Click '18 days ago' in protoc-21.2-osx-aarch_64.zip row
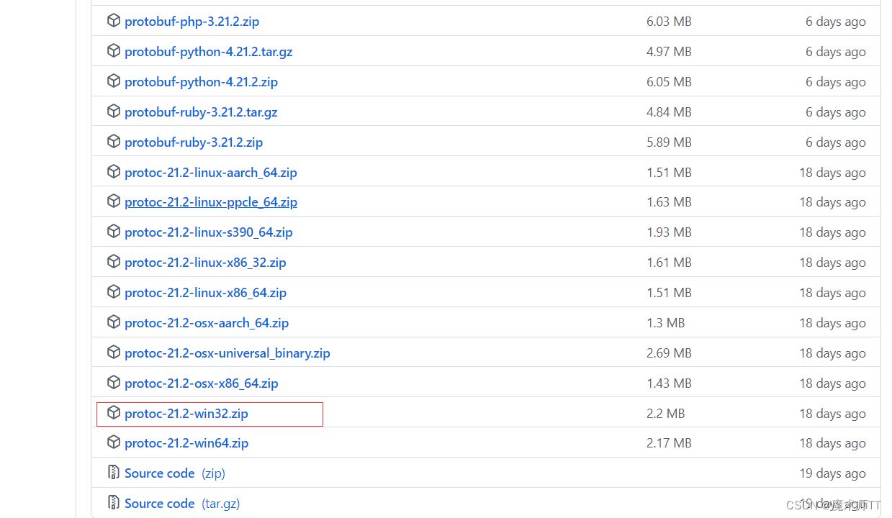 [832, 323]
